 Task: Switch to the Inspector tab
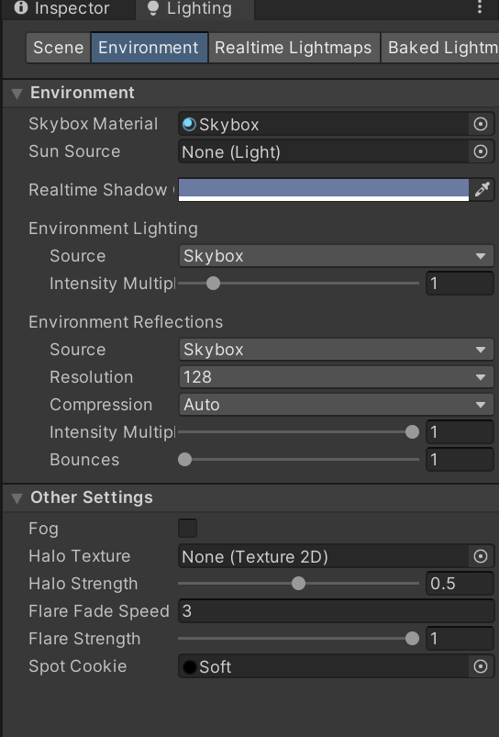pyautogui.click(x=67, y=8)
